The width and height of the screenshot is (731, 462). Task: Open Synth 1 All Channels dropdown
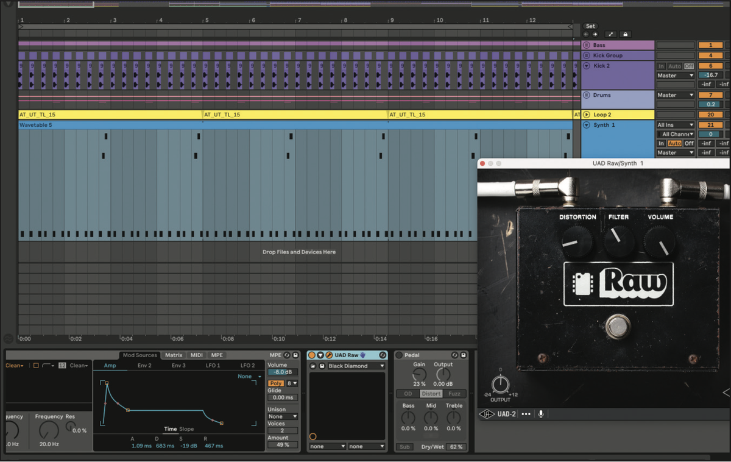676,134
